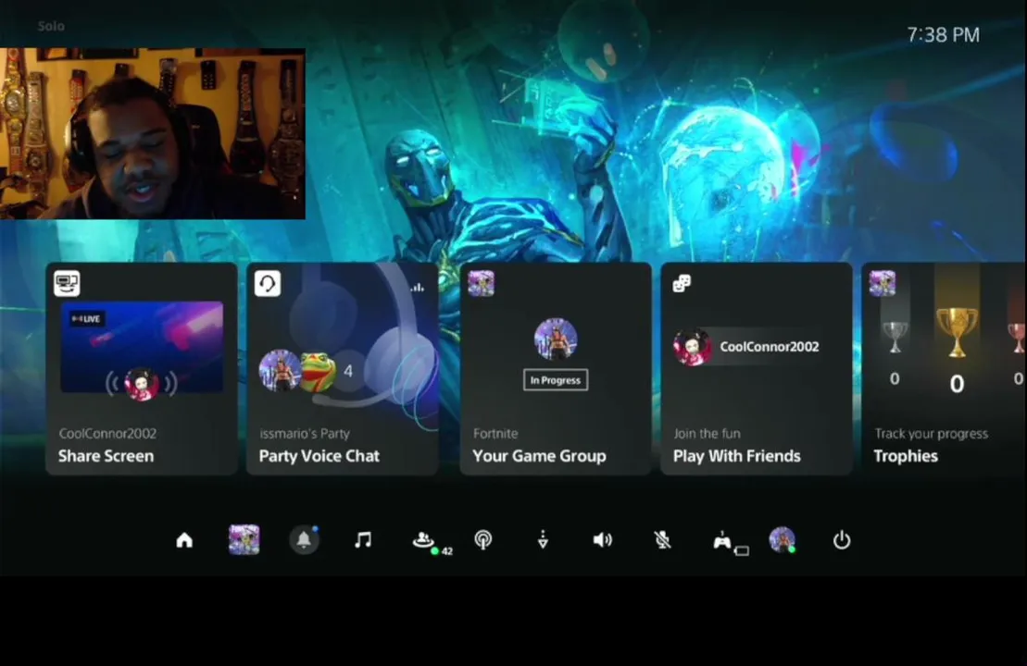Select CoolConnor2002 friend entry
Screen dimensions: 1027x666
(x=747, y=347)
